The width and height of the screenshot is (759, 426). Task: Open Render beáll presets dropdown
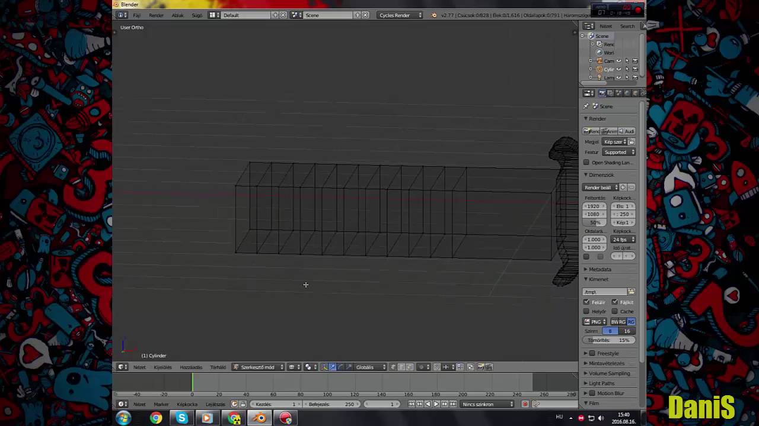601,188
